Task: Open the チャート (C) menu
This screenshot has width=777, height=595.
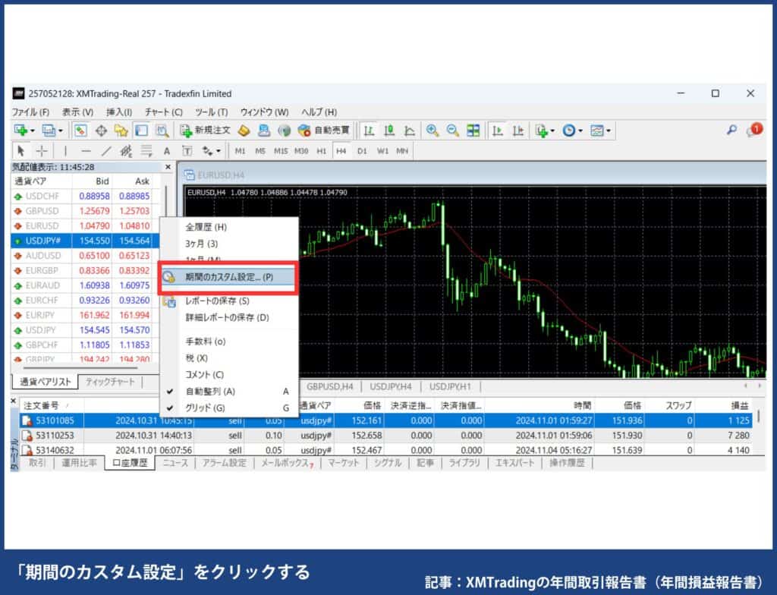Action: pos(164,112)
